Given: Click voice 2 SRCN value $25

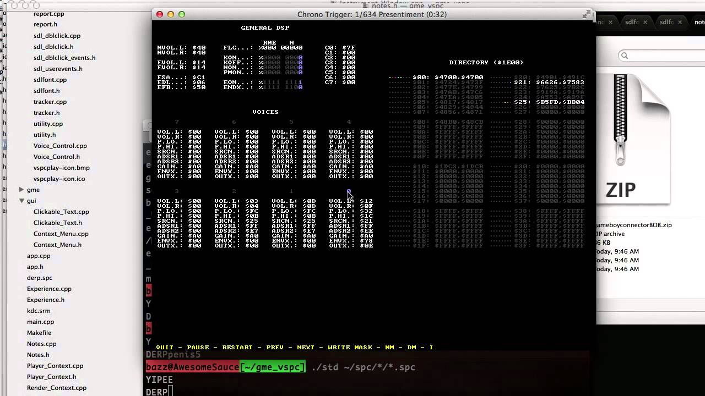Looking at the screenshot, I should coord(252,221).
